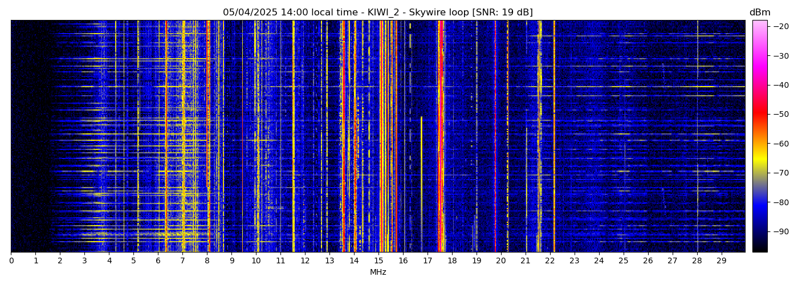The height and width of the screenshot is (285, 798).
Task: Click the strong red signal band near 17.5 MHz
Action: pos(441,137)
